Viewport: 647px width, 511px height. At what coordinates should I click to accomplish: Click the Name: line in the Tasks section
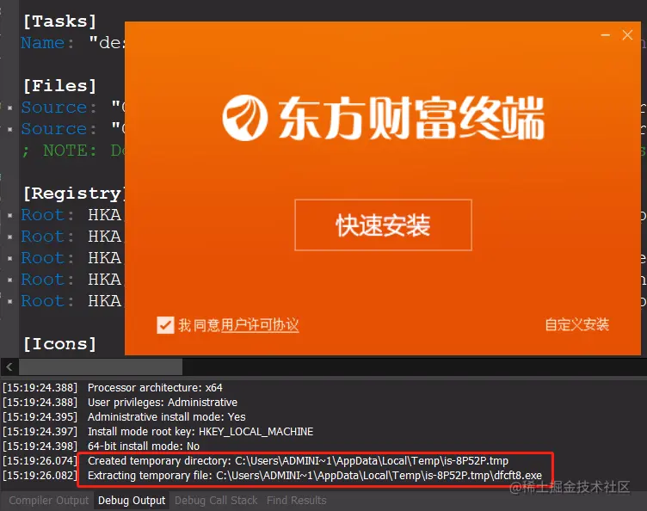[72, 42]
